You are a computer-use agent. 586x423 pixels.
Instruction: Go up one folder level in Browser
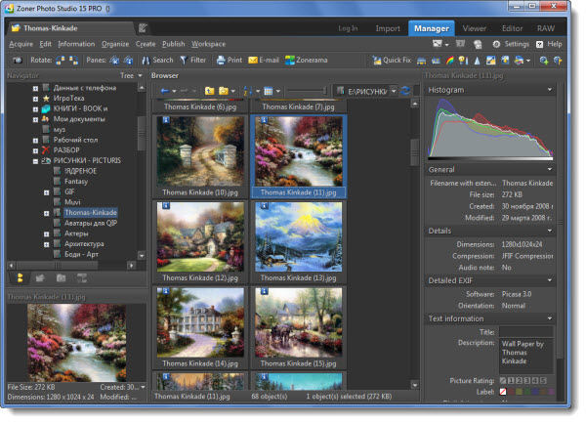(x=211, y=91)
